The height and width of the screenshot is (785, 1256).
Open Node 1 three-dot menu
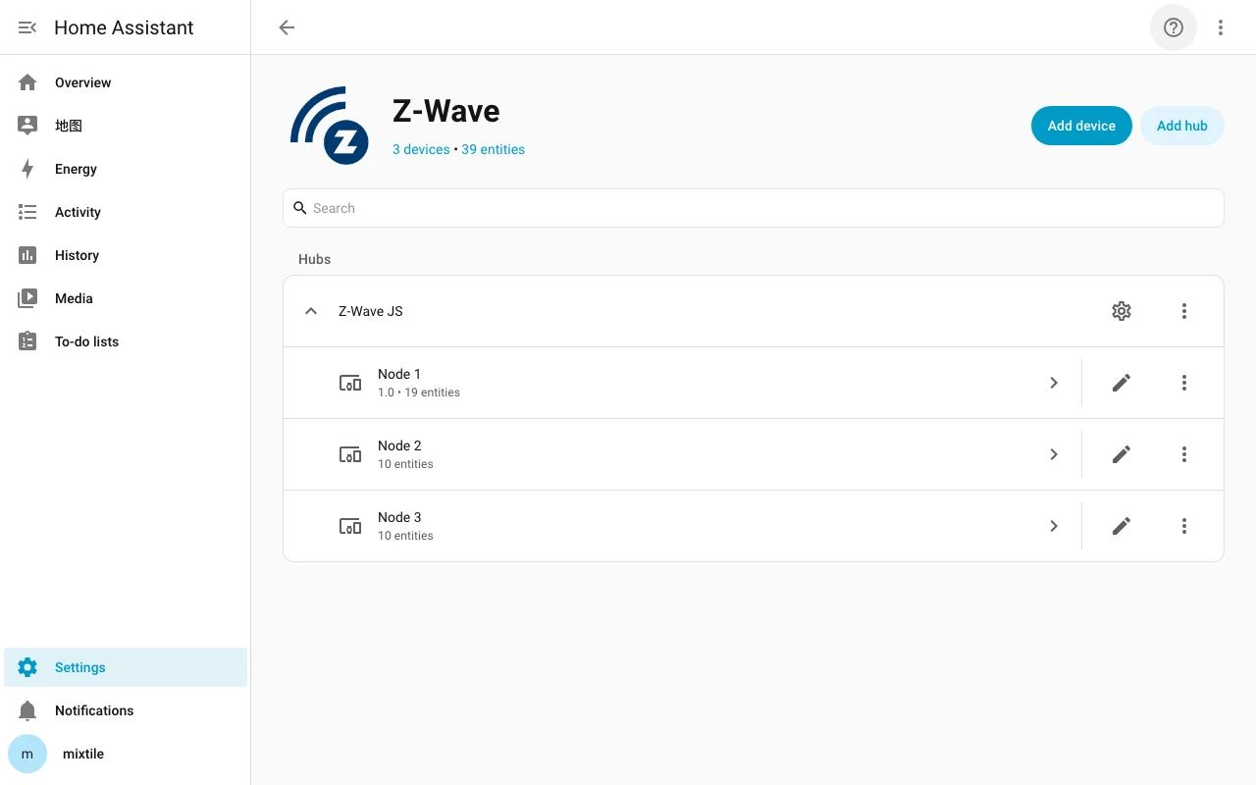tap(1184, 383)
